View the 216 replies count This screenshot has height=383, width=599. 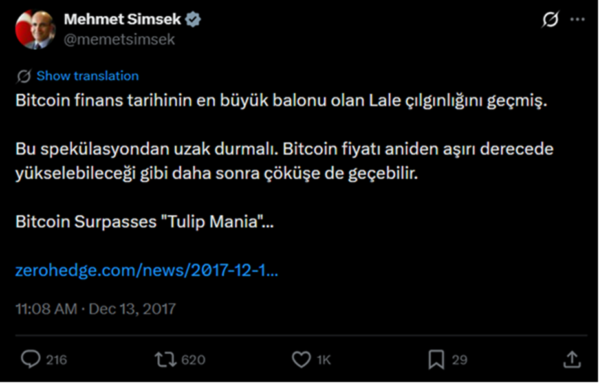(x=56, y=360)
